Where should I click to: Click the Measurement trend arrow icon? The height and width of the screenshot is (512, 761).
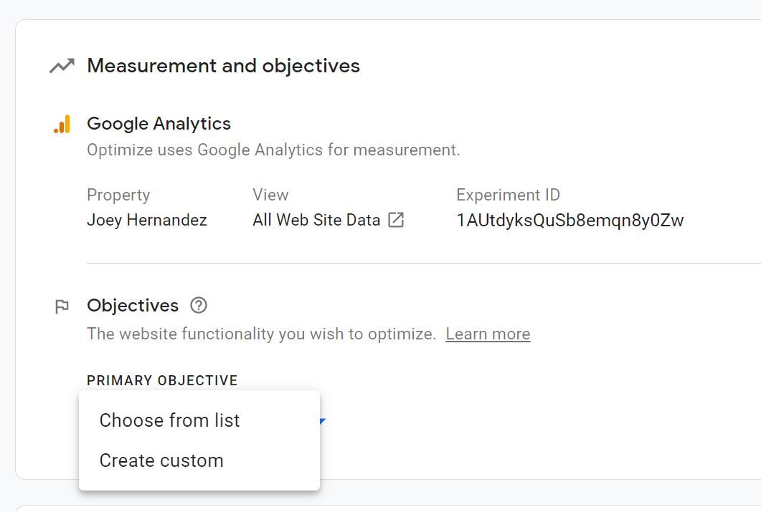pos(62,66)
